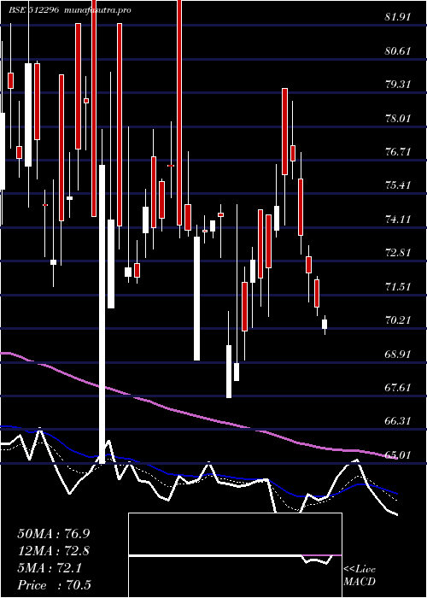Select the 79.31 price axis label
Viewport: 427px width, 598px height.
pyautogui.click(x=398, y=85)
